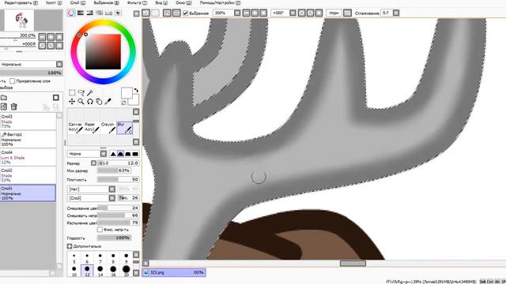The image size is (506, 284).
Task: Open the Фильтр menu
Action: [x=137, y=2]
